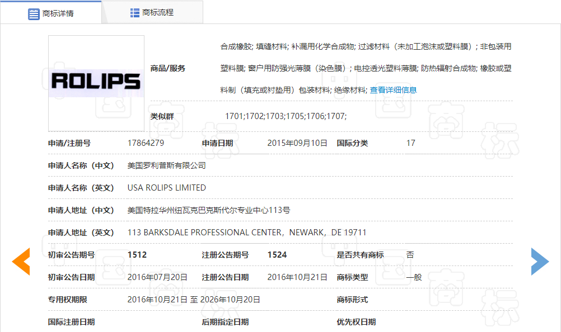Viewport: 561px width, 332px height.
Task: Click preliminary announcement date 2016年07月20日
Action: [x=157, y=277]
